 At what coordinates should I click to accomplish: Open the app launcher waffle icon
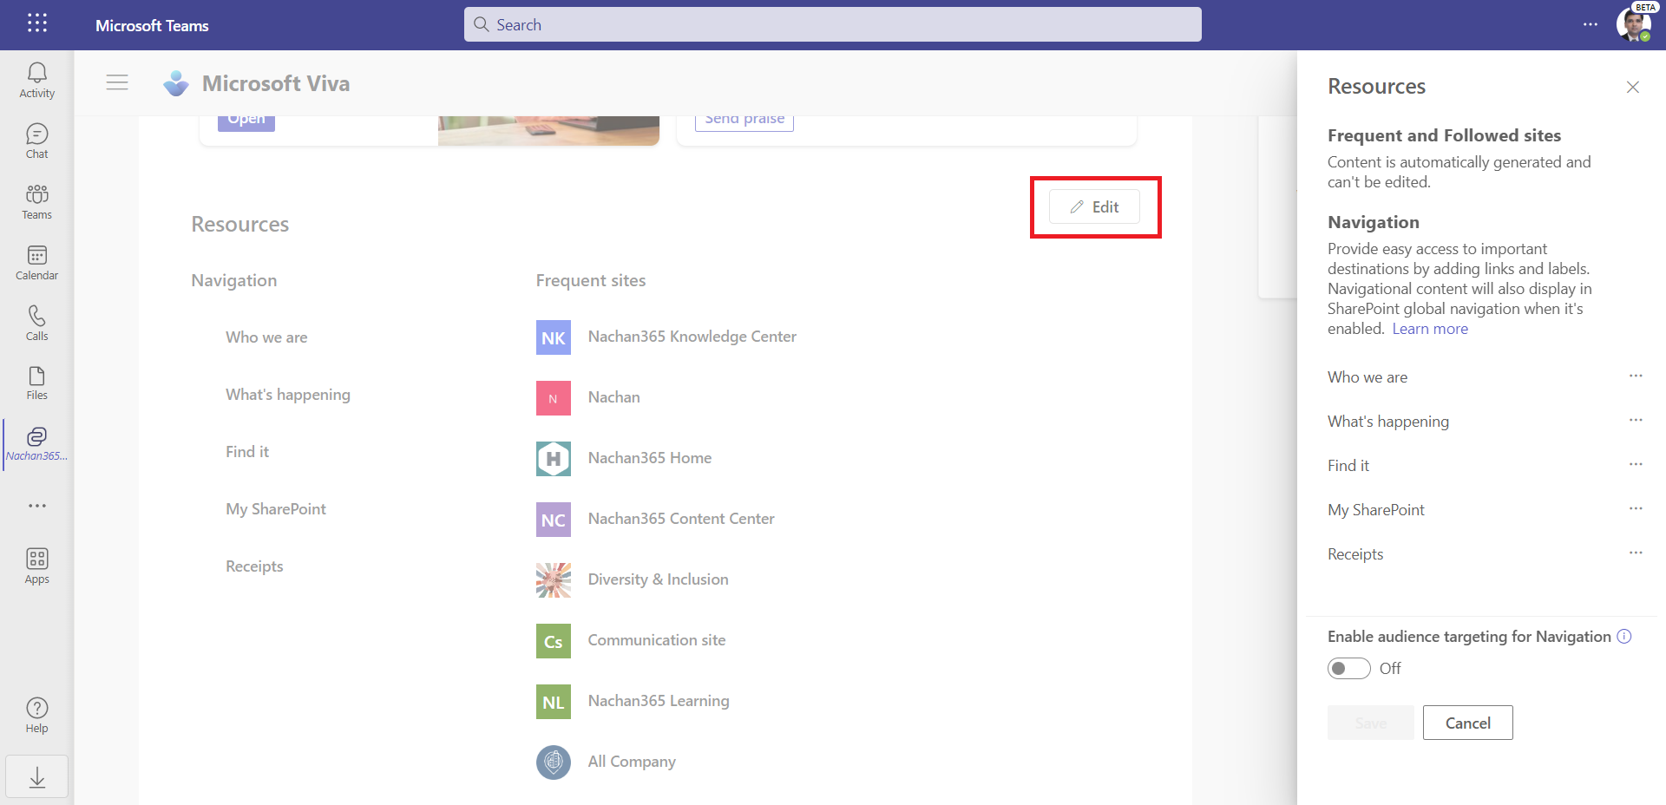(x=36, y=23)
